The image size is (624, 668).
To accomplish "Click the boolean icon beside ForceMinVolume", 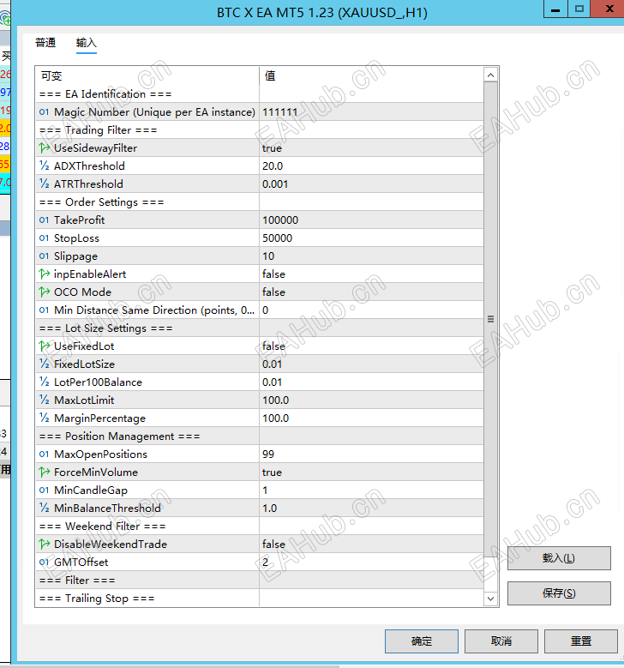I will coord(44,472).
